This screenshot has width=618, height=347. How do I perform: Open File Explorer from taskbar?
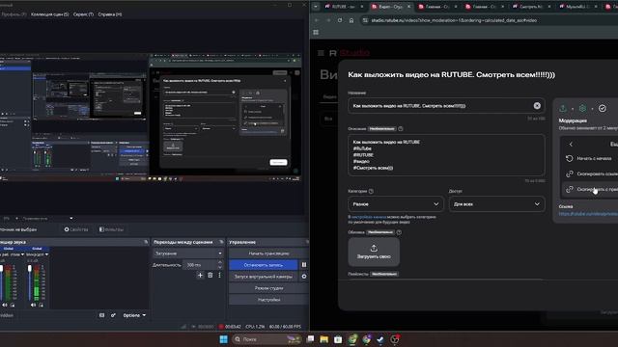click(x=324, y=339)
